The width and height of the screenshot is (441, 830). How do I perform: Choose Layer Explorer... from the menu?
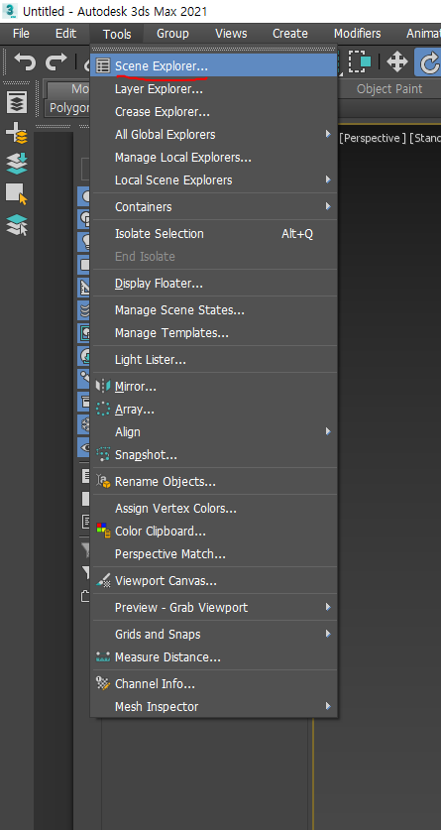tap(214, 89)
